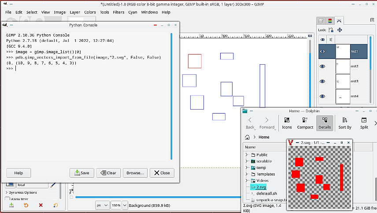Switch Dolphin to Details view
Viewport: 377px width, 213px height.
[325, 123]
